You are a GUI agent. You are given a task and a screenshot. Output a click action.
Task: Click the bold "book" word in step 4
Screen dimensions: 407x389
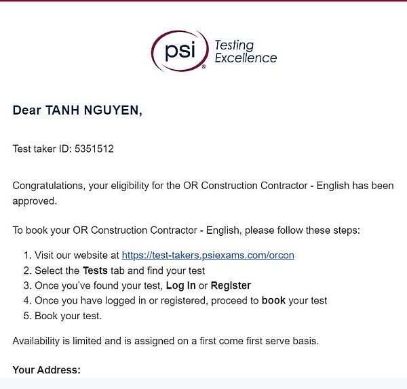click(x=273, y=300)
